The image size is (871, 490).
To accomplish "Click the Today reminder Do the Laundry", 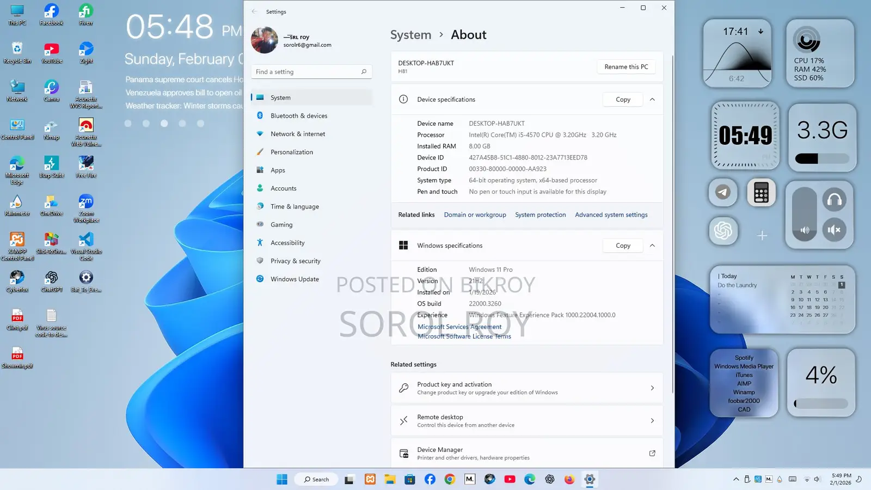I will 737,285.
